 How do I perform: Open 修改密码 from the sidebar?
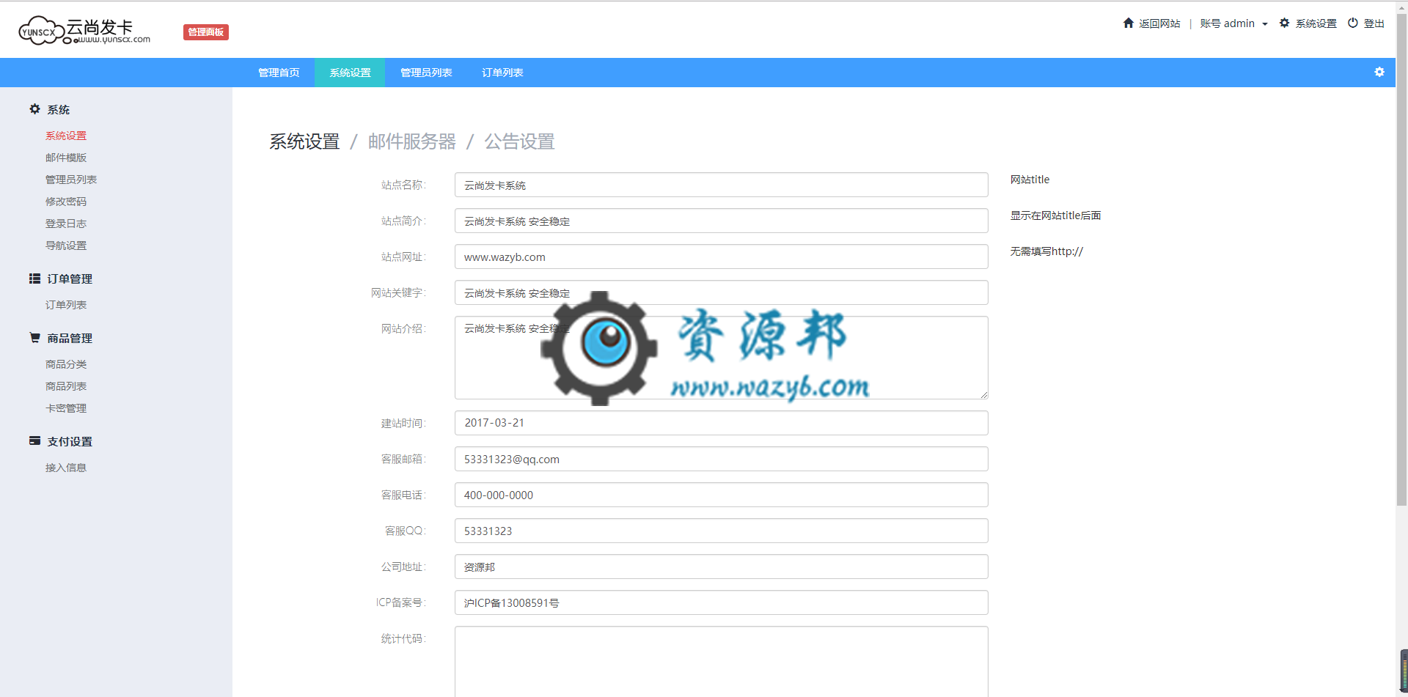coord(65,201)
